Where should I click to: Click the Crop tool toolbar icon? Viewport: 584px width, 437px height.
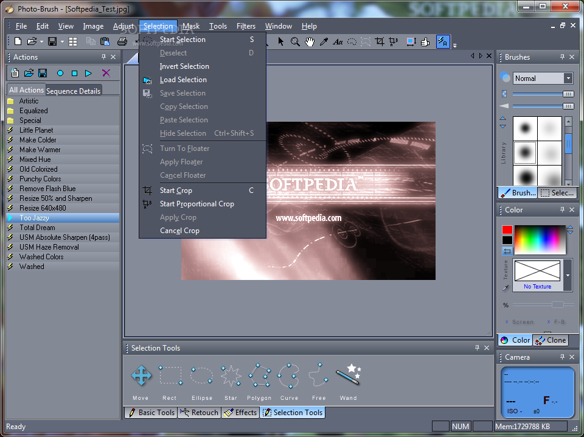click(x=380, y=41)
